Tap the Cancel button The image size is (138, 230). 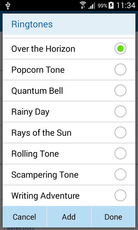click(x=24, y=217)
